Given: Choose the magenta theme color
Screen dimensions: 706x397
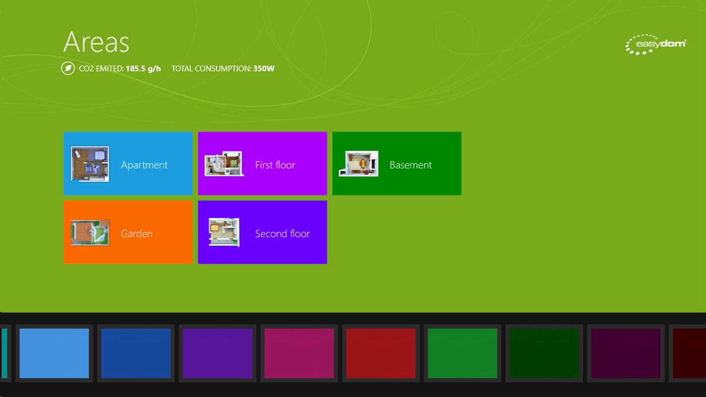Looking at the screenshot, I should point(299,353).
